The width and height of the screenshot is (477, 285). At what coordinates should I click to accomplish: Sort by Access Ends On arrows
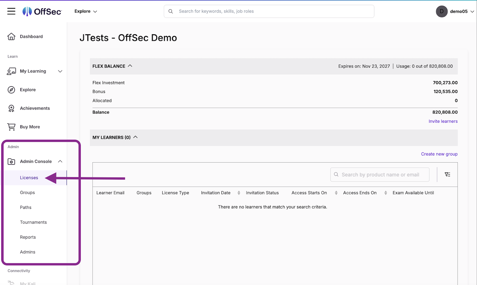[385, 193]
